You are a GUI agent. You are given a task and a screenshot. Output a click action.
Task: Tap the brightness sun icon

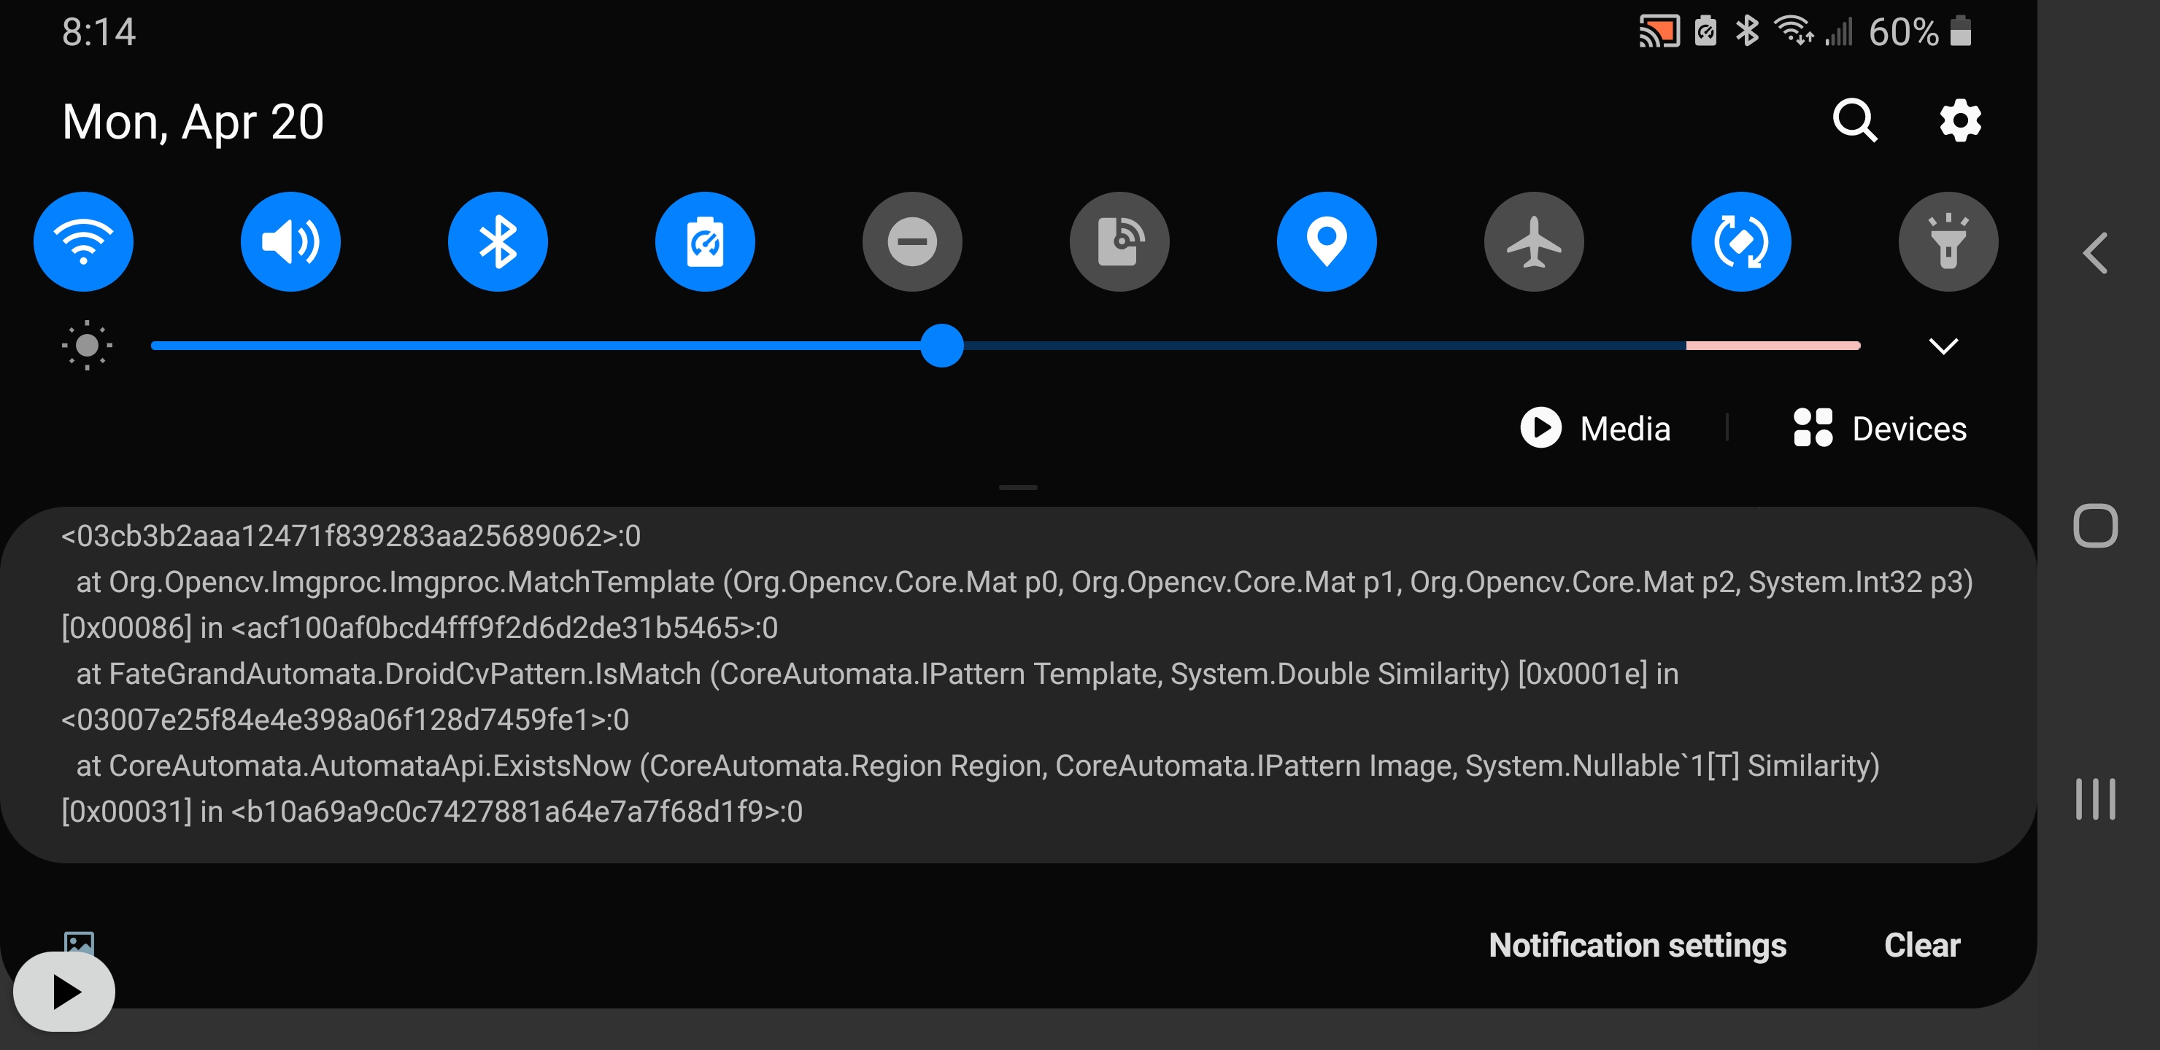coord(86,345)
